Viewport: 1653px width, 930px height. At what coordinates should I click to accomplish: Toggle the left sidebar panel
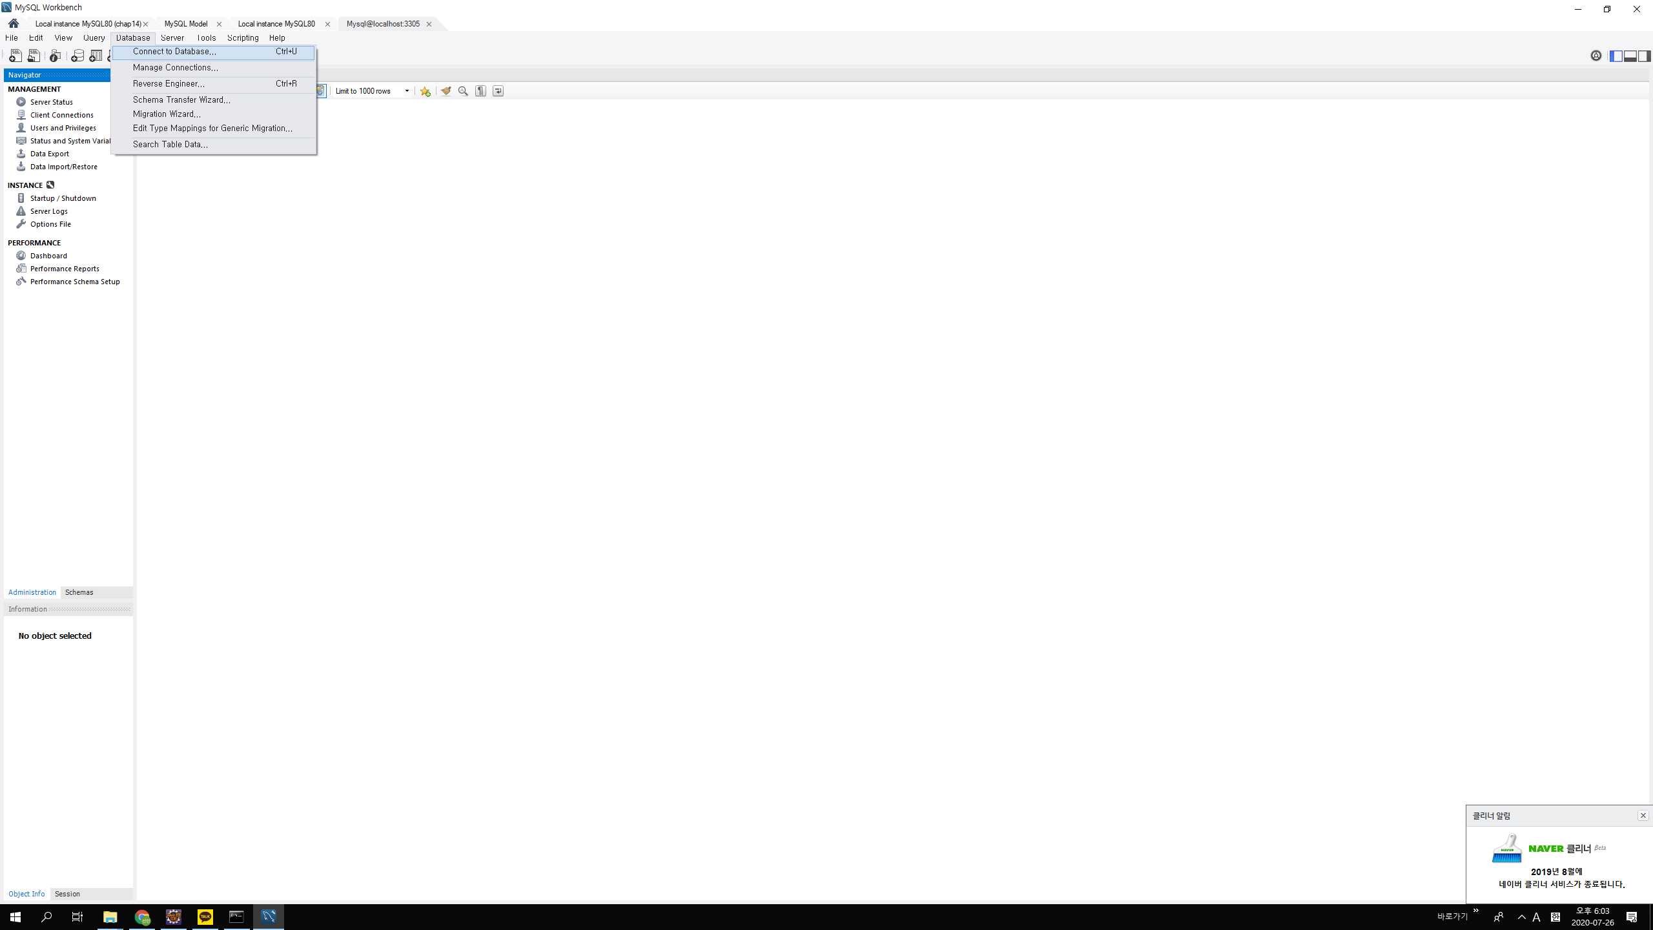[x=1616, y=56]
